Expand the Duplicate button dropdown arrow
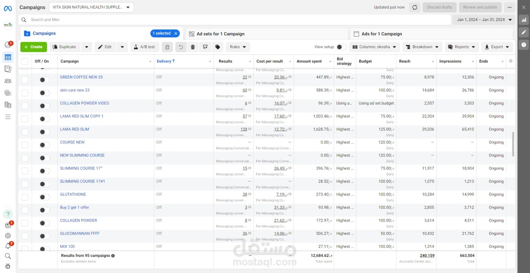Viewport: 530px width, 273px height. 87,47
